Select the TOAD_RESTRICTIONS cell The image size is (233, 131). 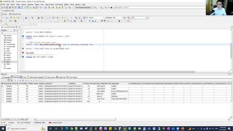pyautogui.click(x=119, y=99)
